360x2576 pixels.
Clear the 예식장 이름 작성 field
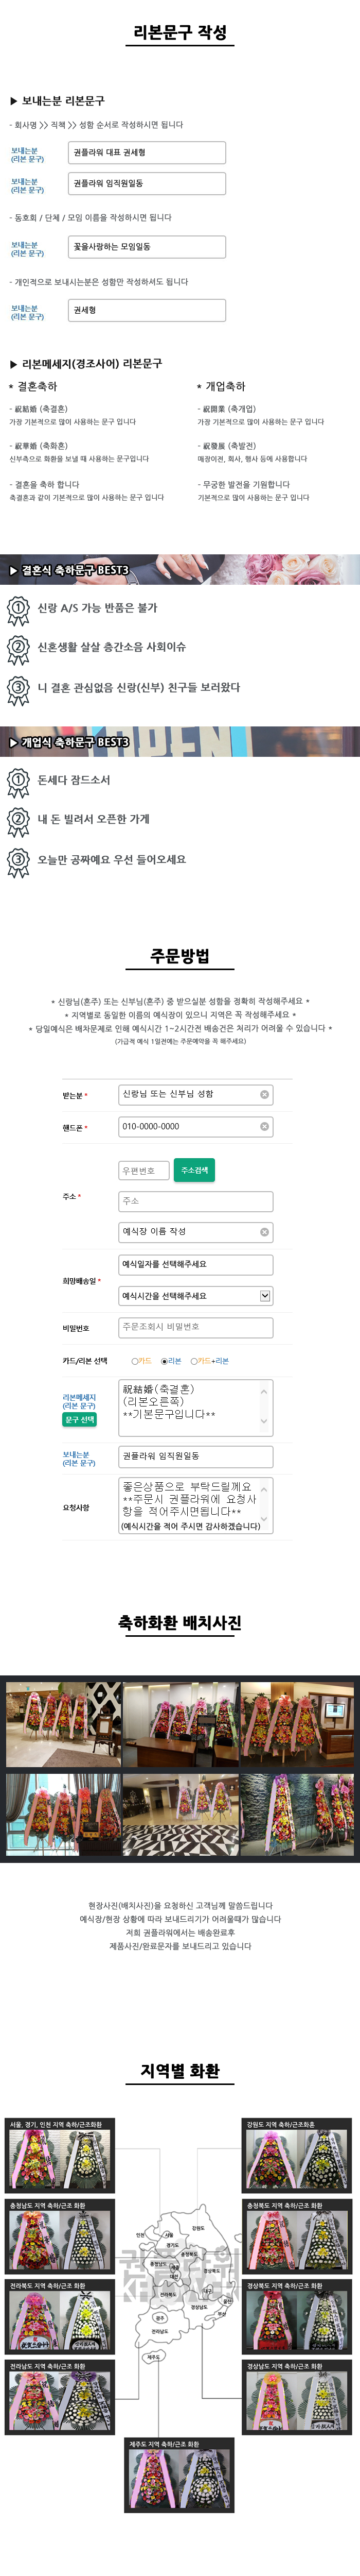pos(264,1232)
